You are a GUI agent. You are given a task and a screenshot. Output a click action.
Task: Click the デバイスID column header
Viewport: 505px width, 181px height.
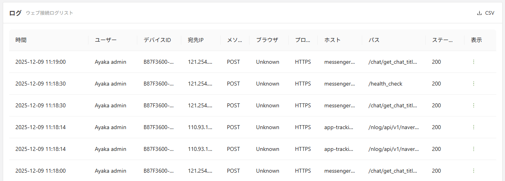pos(157,40)
